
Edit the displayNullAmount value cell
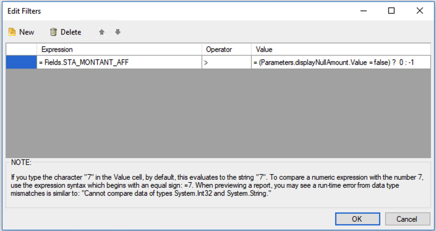[x=341, y=62]
